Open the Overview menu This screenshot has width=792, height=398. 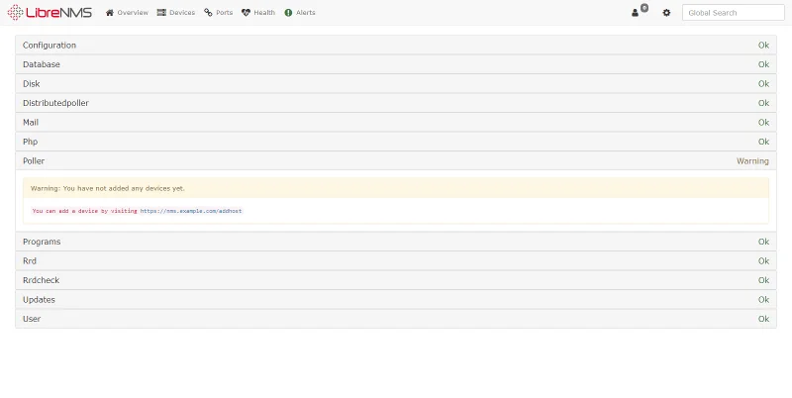tap(132, 13)
